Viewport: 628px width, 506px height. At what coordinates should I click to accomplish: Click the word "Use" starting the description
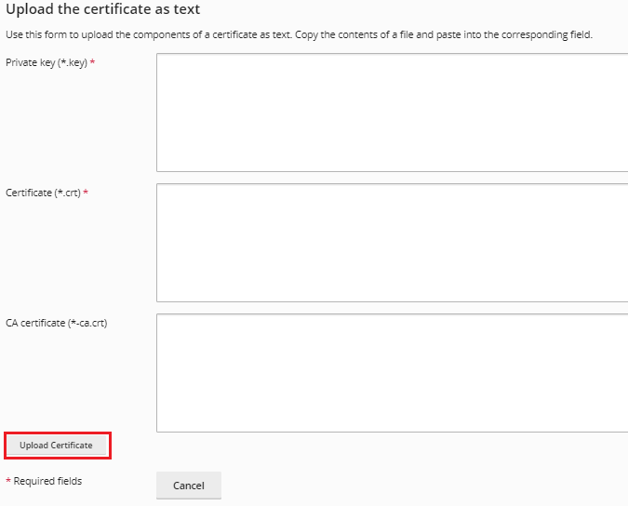[14, 34]
